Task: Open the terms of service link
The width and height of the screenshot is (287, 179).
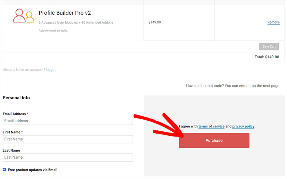Action: coord(211,126)
